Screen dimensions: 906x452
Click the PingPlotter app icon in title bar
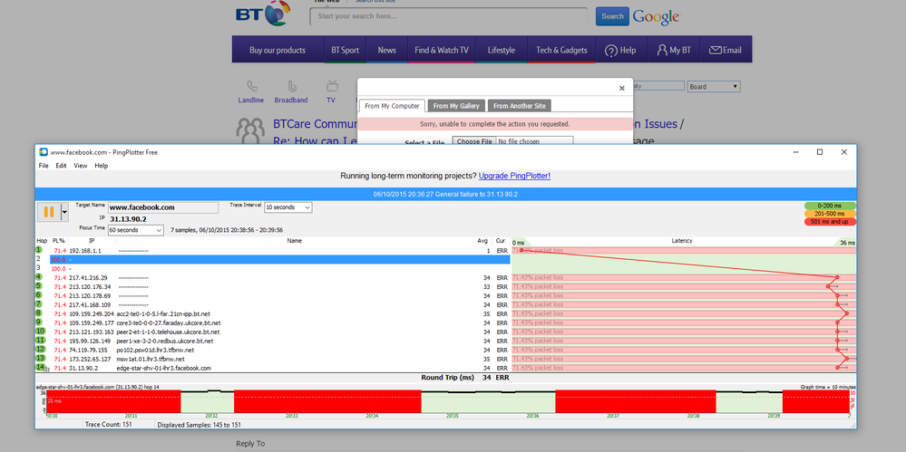(x=44, y=152)
